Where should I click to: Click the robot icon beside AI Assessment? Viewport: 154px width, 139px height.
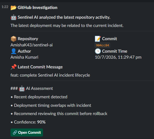tap(22, 89)
